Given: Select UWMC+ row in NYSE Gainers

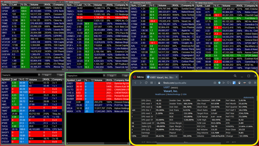Looking at the screenshot, I should click(x=97, y=36).
